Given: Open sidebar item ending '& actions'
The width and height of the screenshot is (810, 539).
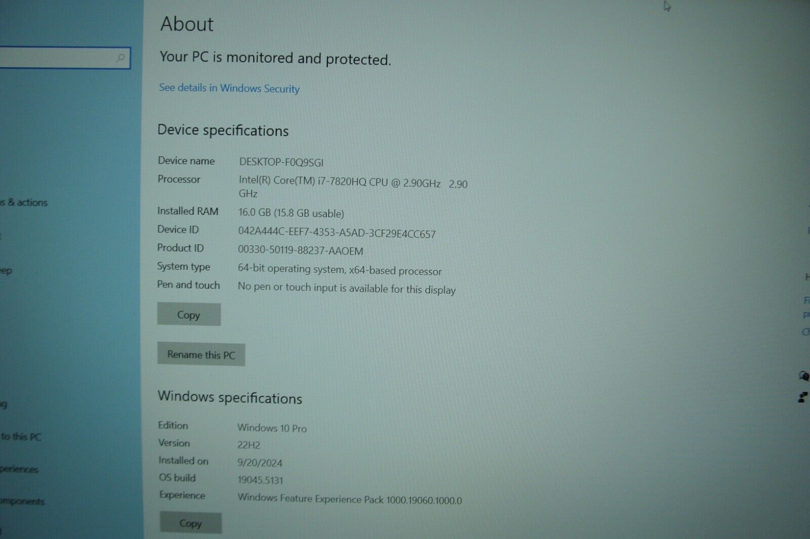Looking at the screenshot, I should click(24, 203).
